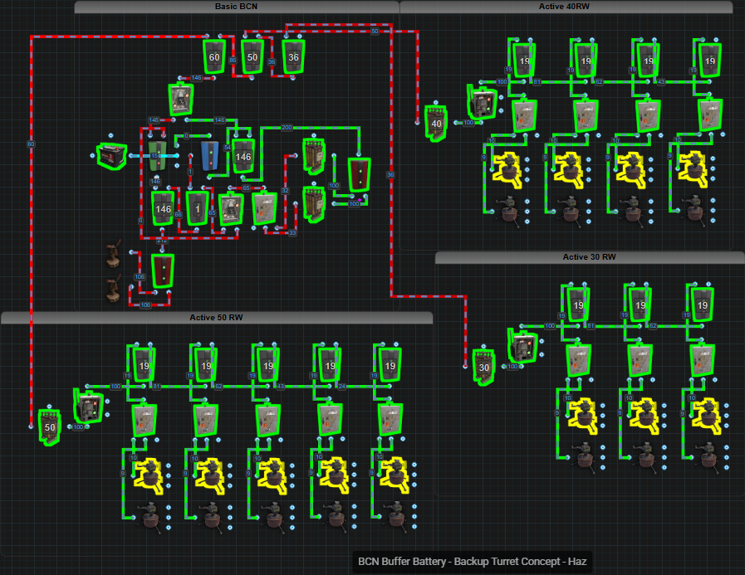Image resolution: width=745 pixels, height=575 pixels.
Task: Click leftmost grey switch box in Active 40RW
Action: pyautogui.click(x=525, y=115)
